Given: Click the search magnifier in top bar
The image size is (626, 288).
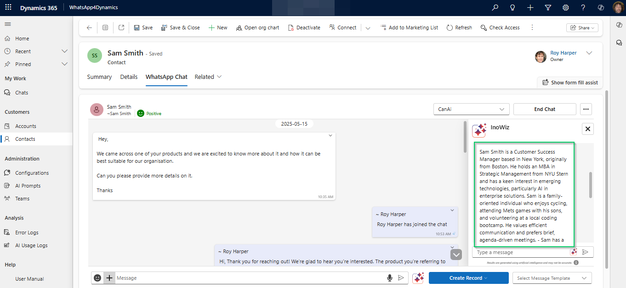Looking at the screenshot, I should (x=495, y=7).
